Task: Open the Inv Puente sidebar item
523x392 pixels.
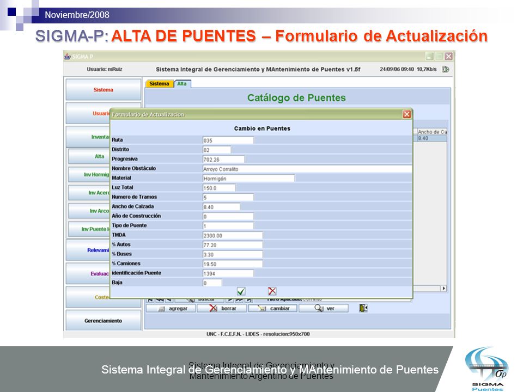Action: click(89, 229)
